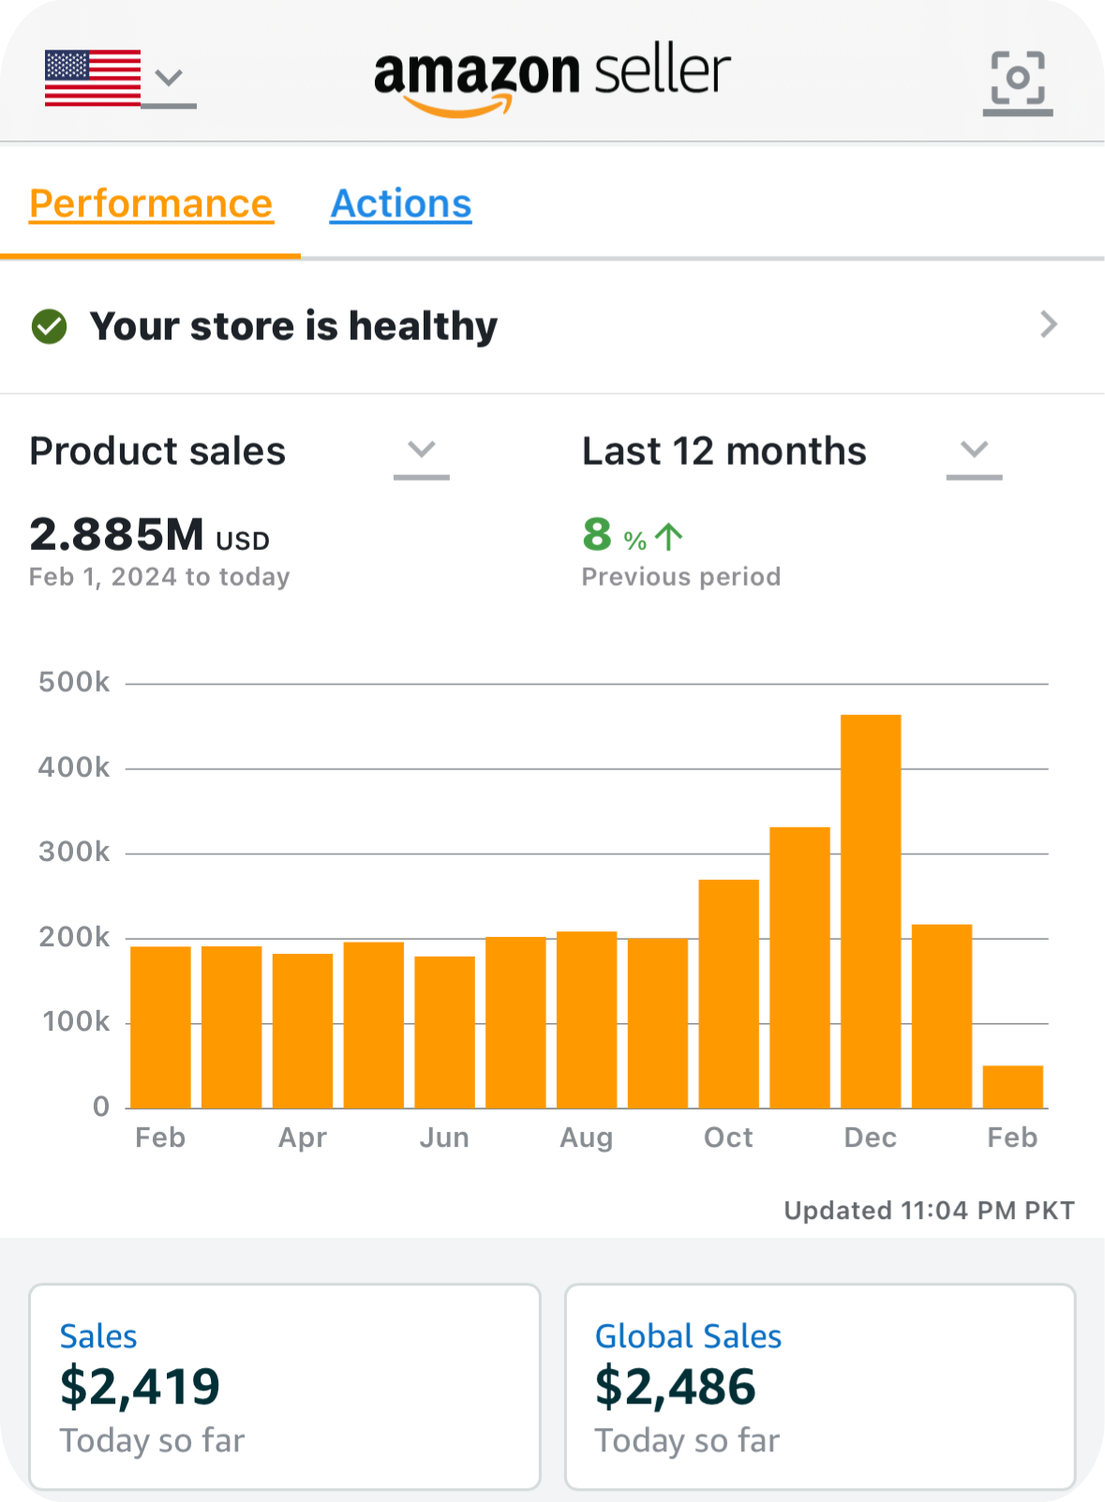Open the 'Your store is healthy' details
The width and height of the screenshot is (1105, 1502).
point(552,326)
